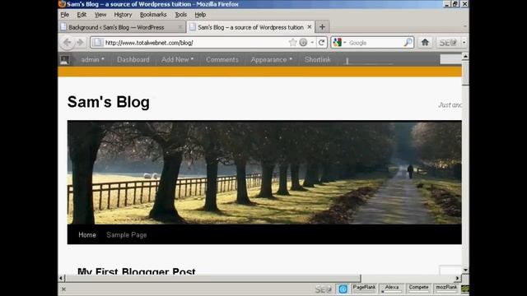The height and width of the screenshot is (296, 527).
Task: Click horizontal scrollbar right arrow
Action: 458,278
